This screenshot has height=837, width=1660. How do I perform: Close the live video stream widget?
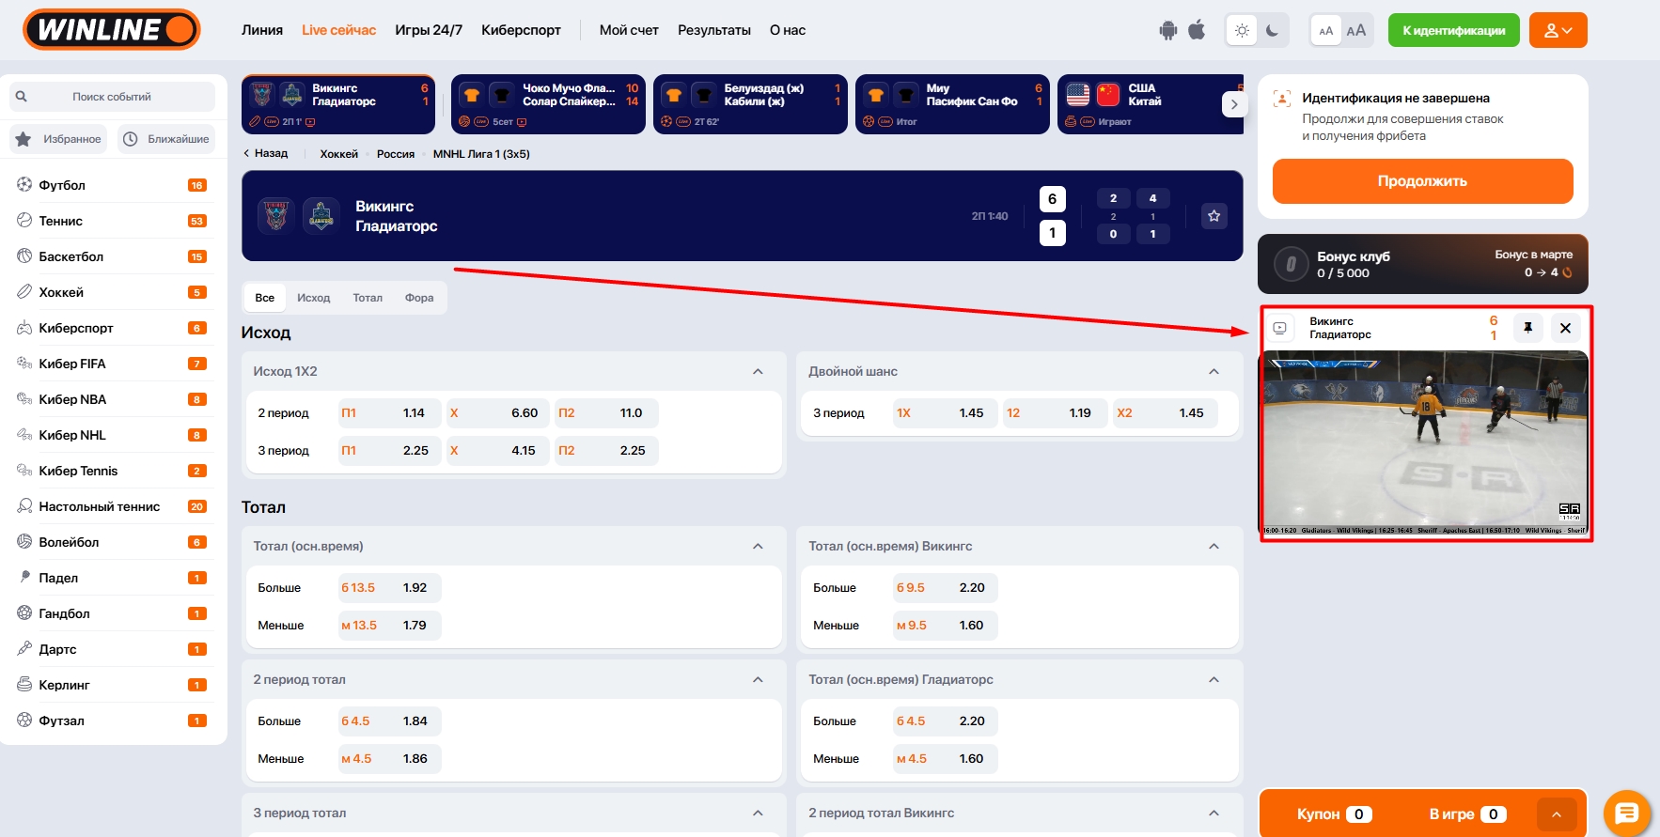pyautogui.click(x=1565, y=328)
